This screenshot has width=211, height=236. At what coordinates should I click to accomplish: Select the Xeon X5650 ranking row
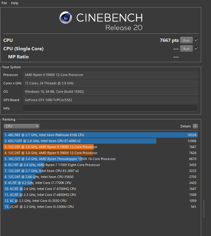tap(101, 177)
